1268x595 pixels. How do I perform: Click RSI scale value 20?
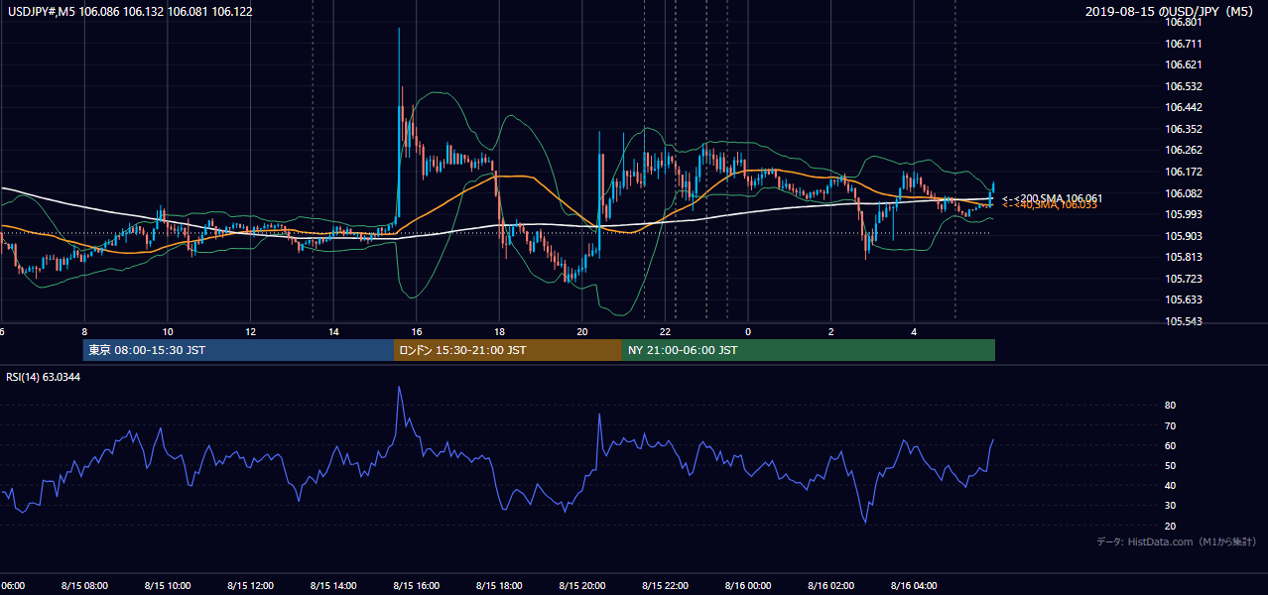coord(1171,526)
